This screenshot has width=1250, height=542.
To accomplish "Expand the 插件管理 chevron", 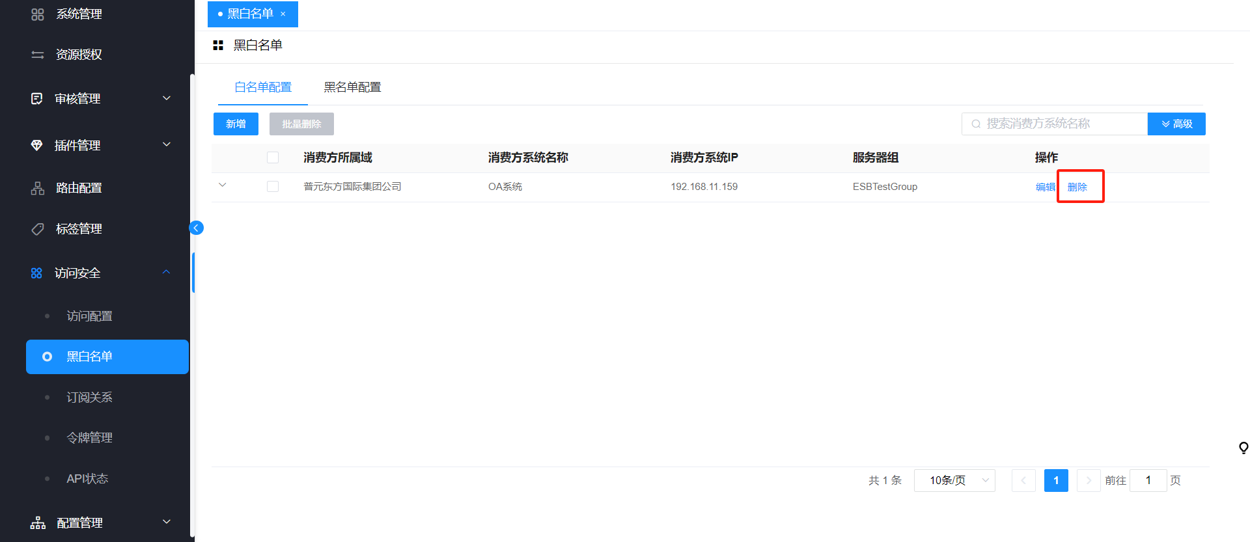I will pos(167,144).
